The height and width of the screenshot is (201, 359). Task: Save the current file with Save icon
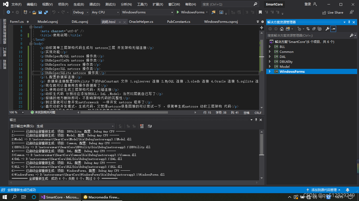click(x=40, y=12)
